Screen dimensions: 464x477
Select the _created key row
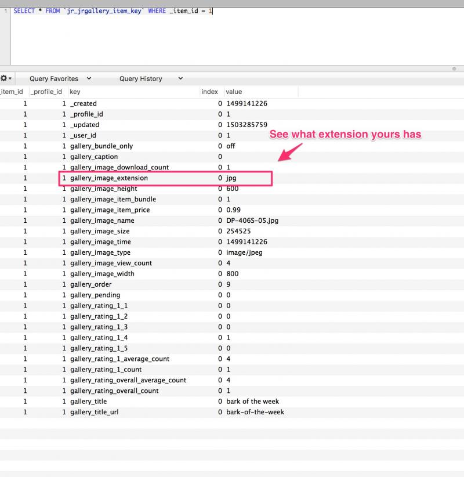[x=84, y=104]
